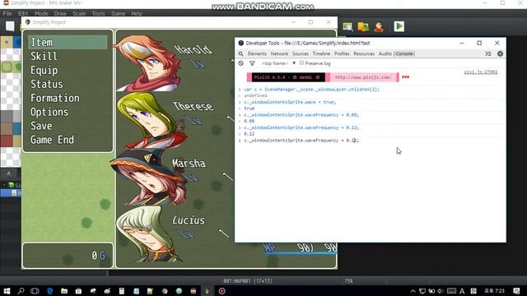Open the pixi.js:27482 source link
Screen dimensions: 527x296
(481, 72)
